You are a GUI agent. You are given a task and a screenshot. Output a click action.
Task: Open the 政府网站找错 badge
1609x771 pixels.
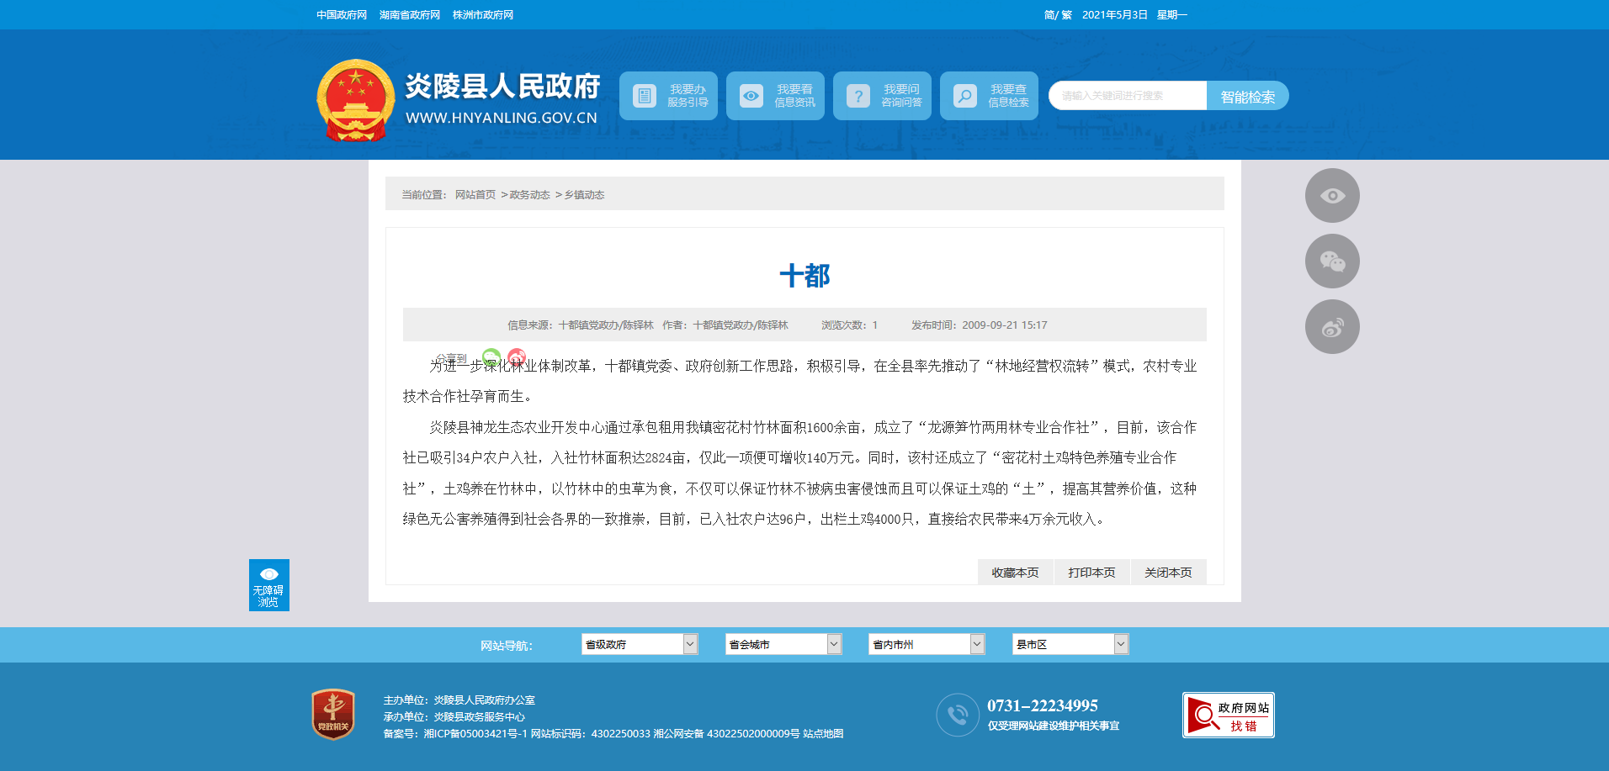pos(1228,716)
